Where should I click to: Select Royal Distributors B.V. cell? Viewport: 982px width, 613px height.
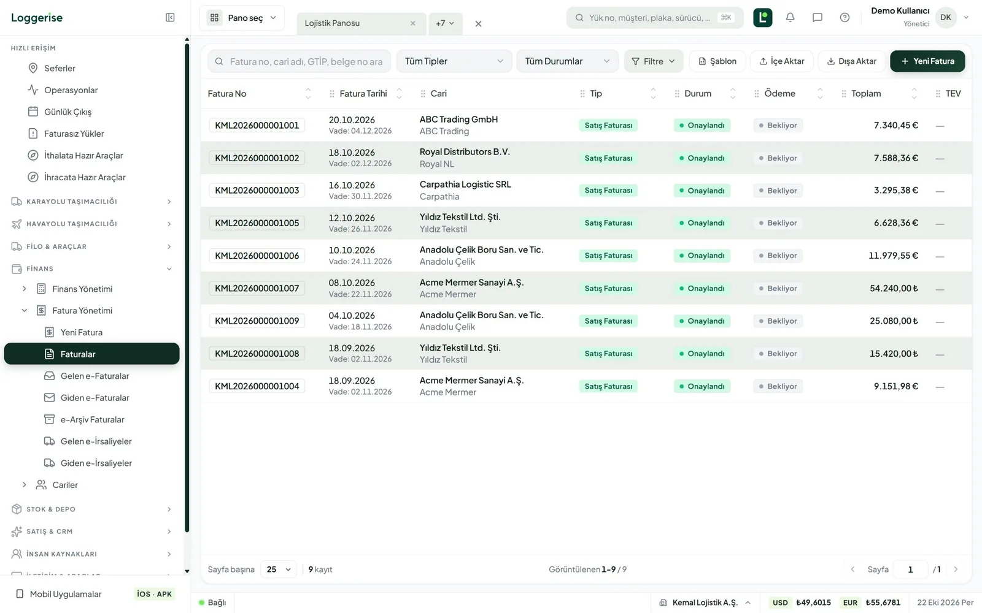[x=465, y=152]
